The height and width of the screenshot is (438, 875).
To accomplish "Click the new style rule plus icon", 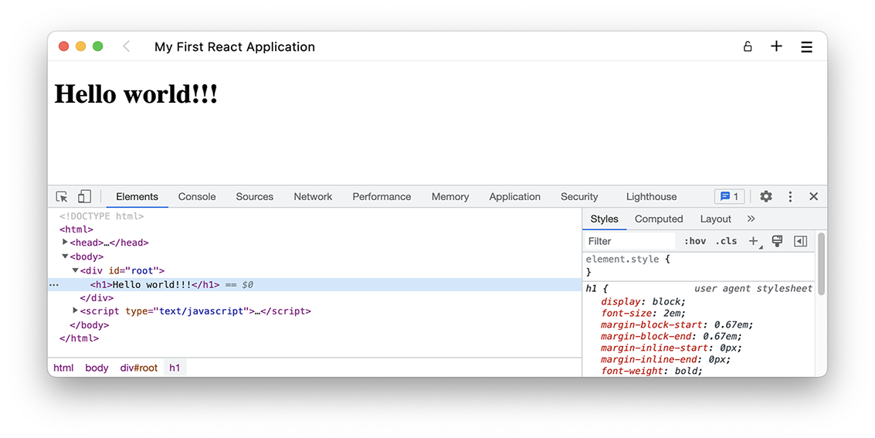I will tap(754, 241).
